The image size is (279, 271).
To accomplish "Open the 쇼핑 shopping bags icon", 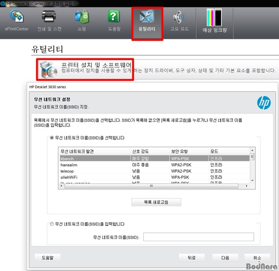I will pos(82,16).
